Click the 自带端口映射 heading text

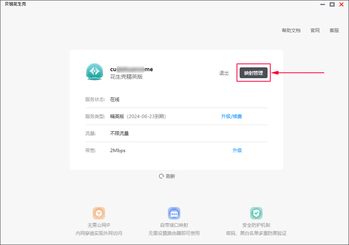click(x=174, y=225)
